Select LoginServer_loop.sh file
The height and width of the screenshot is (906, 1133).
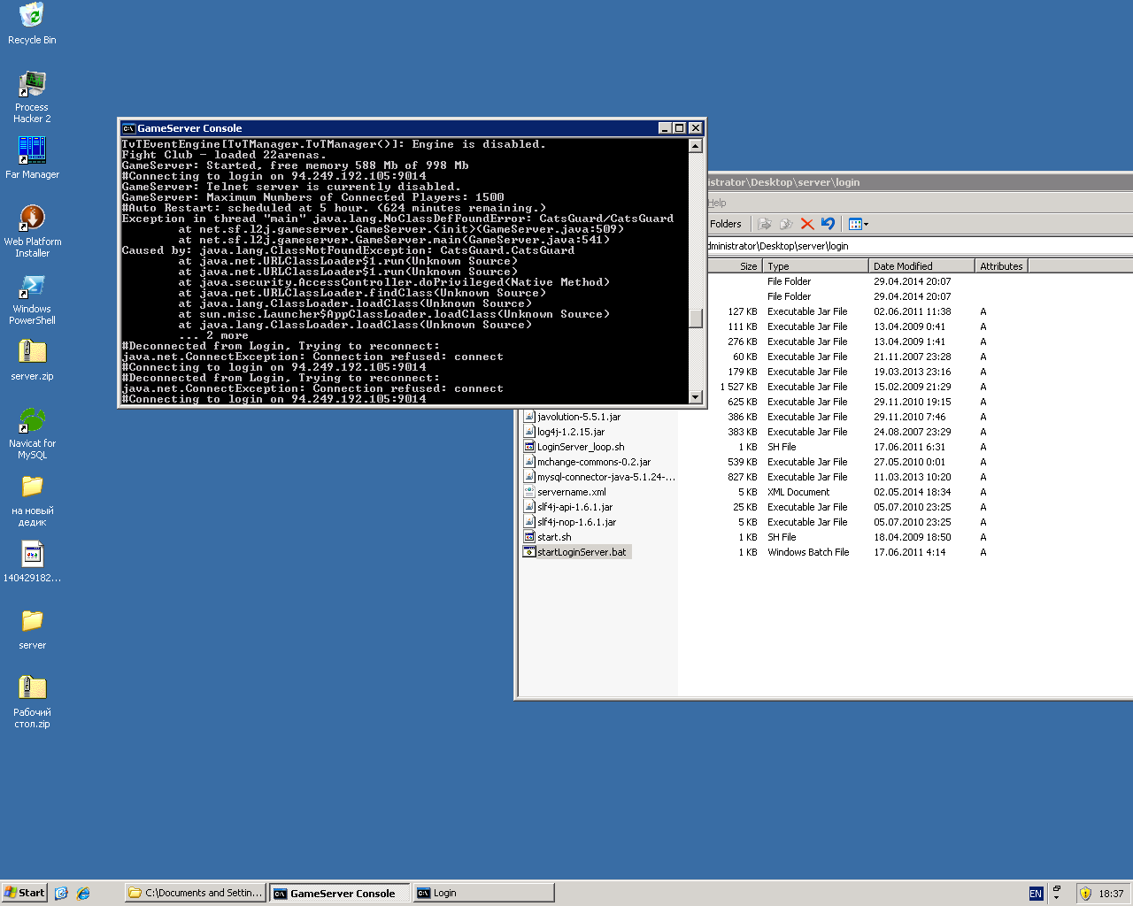pyautogui.click(x=581, y=447)
